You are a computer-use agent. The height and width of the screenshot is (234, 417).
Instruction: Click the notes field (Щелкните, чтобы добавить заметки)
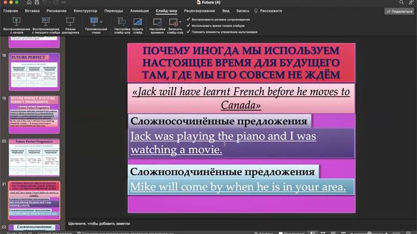click(x=99, y=224)
